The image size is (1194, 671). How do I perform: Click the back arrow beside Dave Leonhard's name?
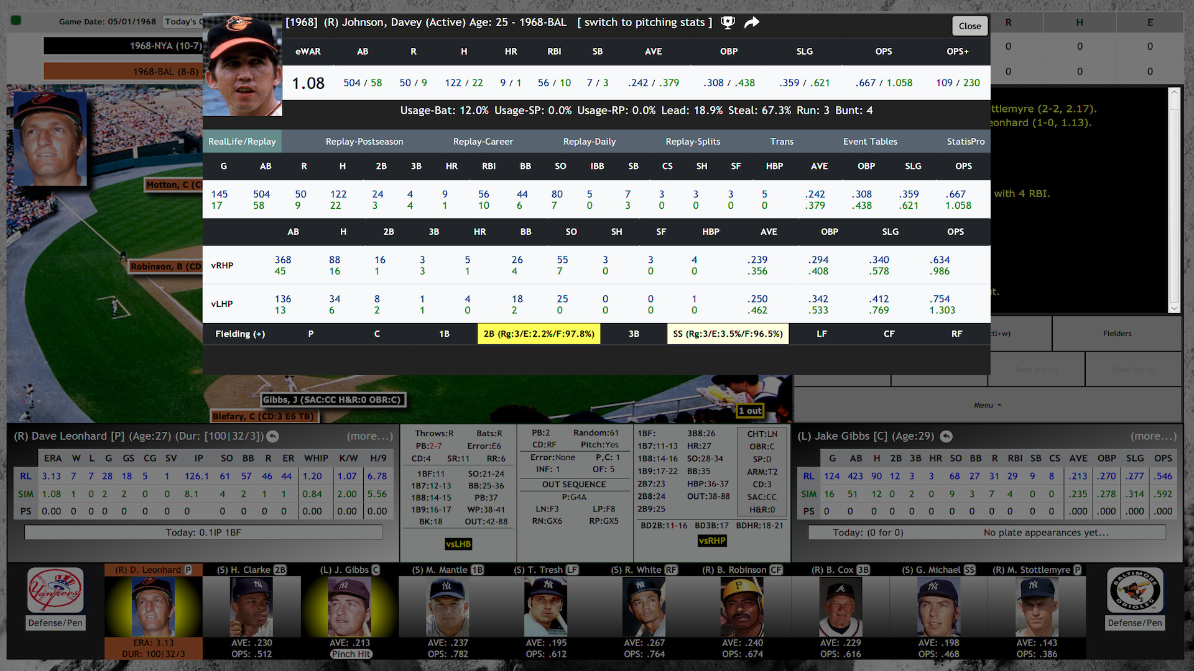tap(272, 436)
